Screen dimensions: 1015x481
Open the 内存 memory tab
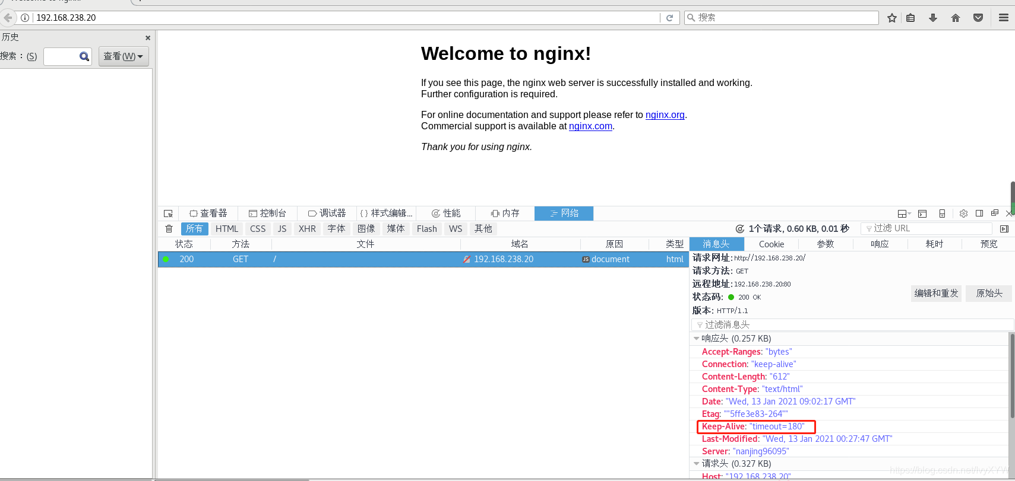click(505, 214)
